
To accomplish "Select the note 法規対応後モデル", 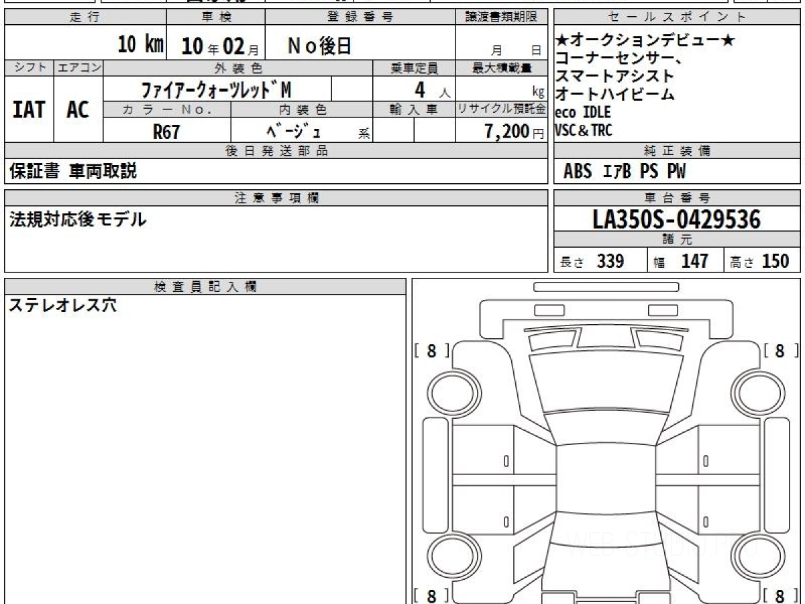I will (x=77, y=219).
